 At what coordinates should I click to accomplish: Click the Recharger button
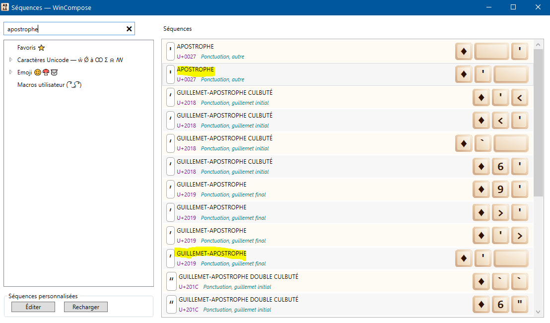tap(86, 307)
